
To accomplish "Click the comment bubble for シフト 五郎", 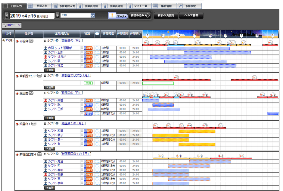I will [x=97, y=52].
